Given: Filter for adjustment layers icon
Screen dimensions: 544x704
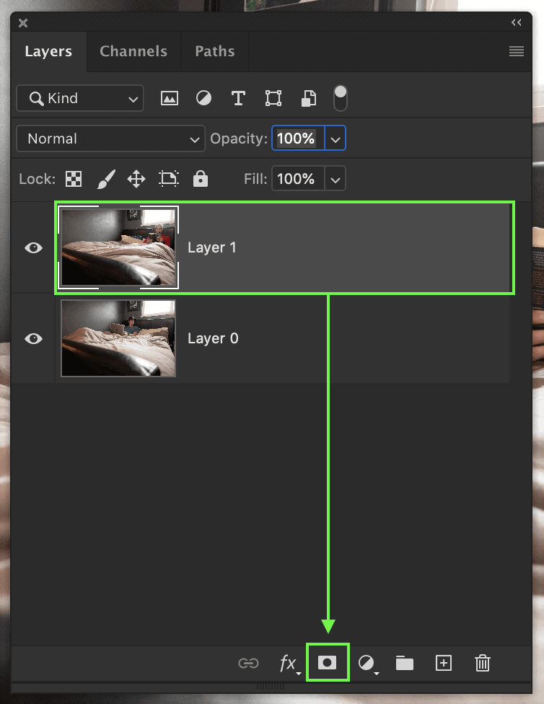Looking at the screenshot, I should click(x=204, y=98).
